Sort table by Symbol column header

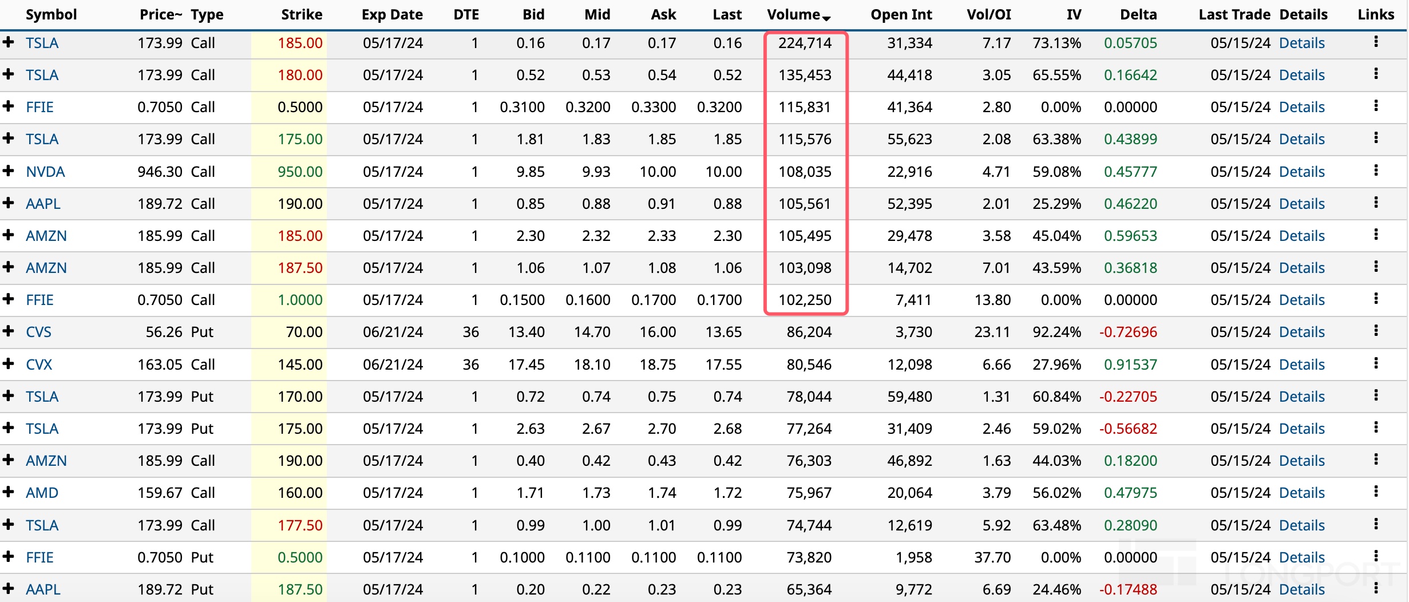pos(51,15)
